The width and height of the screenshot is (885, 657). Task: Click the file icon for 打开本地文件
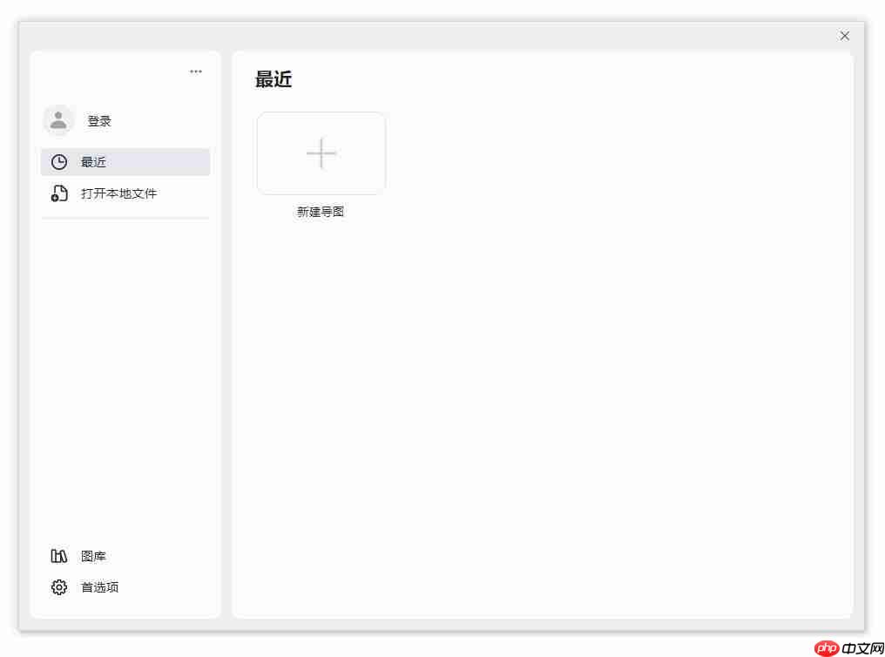58,193
